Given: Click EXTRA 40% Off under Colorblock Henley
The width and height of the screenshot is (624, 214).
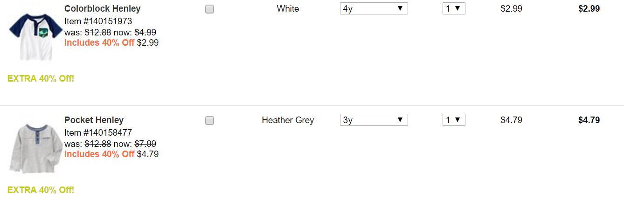Looking at the screenshot, I should [41, 78].
